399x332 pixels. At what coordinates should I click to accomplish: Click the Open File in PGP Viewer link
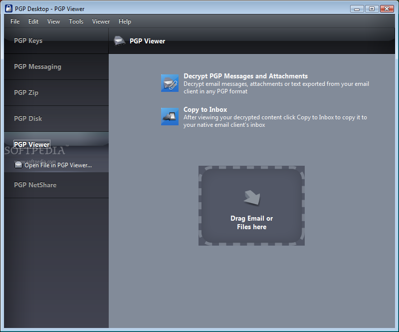coord(58,165)
